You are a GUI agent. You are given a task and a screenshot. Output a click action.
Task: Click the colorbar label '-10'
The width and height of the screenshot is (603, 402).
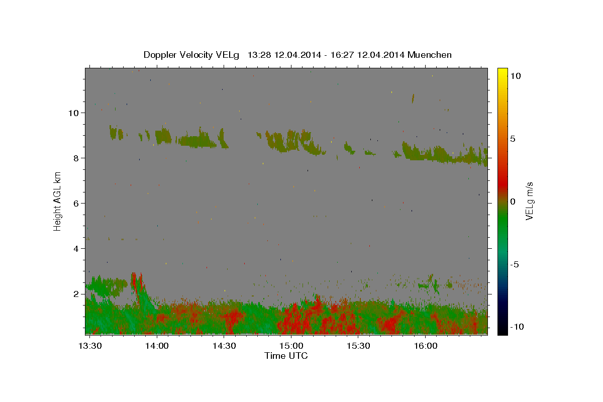[516, 327]
